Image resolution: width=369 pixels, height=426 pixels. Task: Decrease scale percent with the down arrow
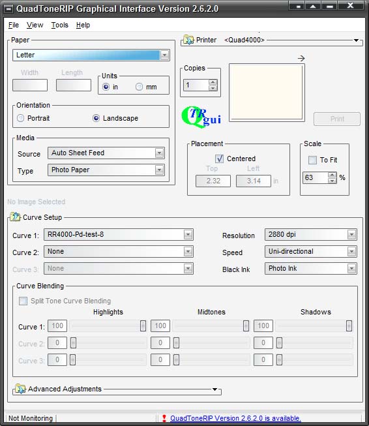332,181
